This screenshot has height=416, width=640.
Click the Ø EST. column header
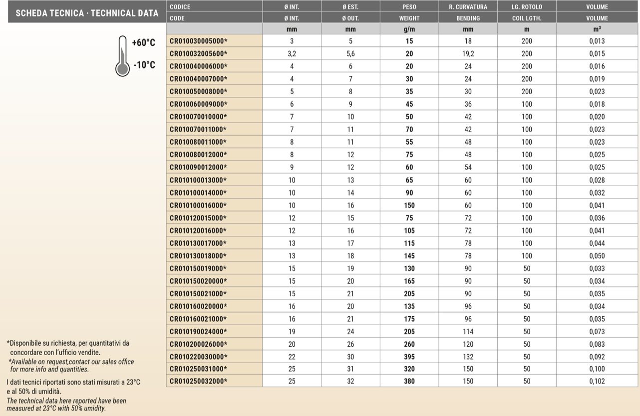pyautogui.click(x=350, y=7)
